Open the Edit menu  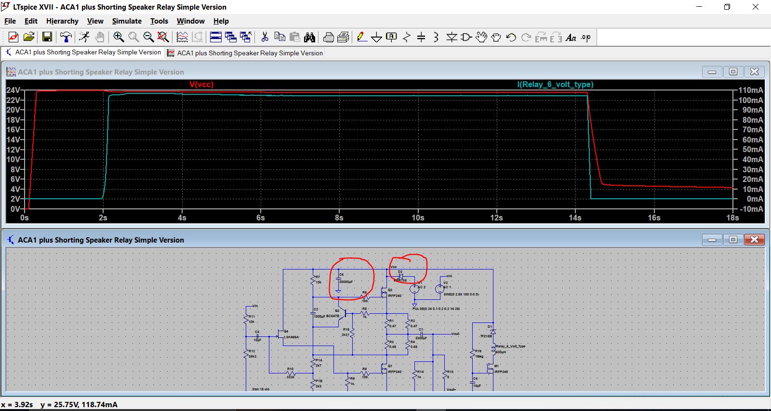31,21
